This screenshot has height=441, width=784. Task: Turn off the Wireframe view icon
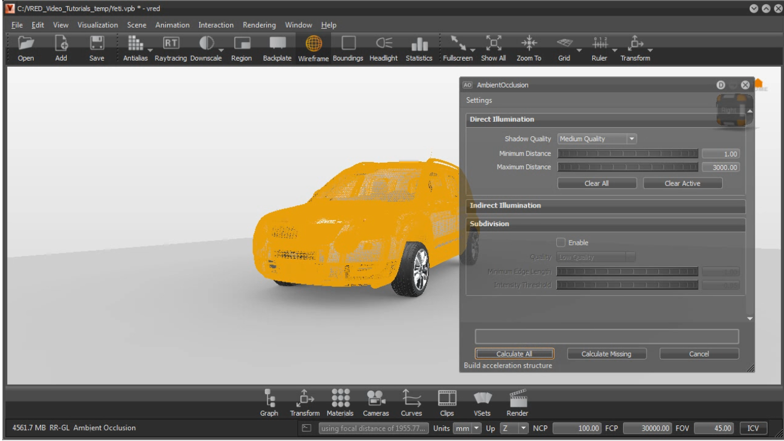coord(314,43)
